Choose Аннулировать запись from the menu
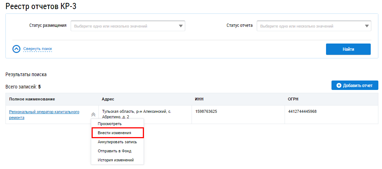The height and width of the screenshot is (169, 382). (117, 142)
